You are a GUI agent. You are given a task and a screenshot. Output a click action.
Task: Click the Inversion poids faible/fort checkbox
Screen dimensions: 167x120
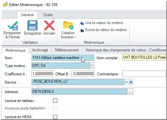point(55,108)
